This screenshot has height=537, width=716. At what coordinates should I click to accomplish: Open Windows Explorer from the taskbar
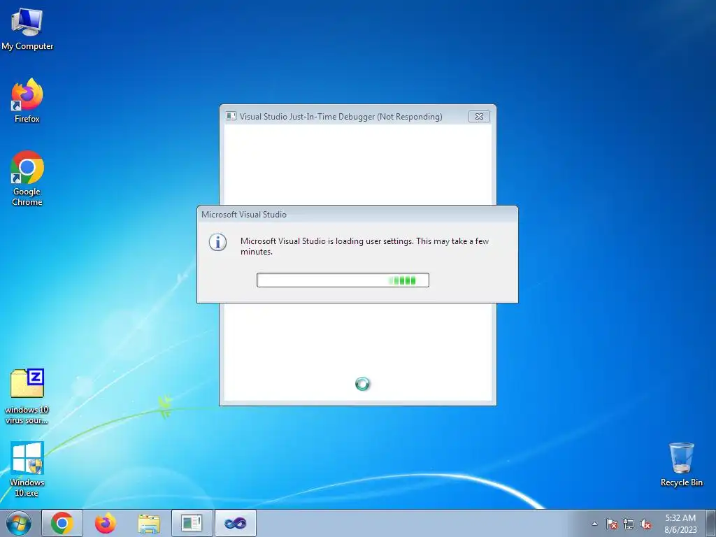[x=149, y=523]
